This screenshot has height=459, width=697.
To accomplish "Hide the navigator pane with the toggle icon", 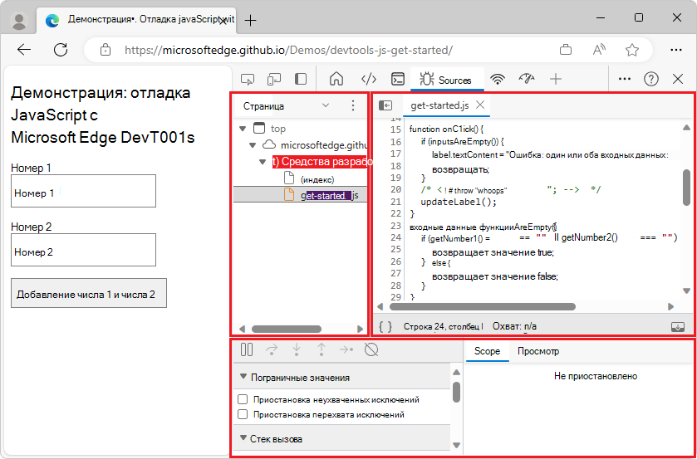I will pyautogui.click(x=385, y=105).
